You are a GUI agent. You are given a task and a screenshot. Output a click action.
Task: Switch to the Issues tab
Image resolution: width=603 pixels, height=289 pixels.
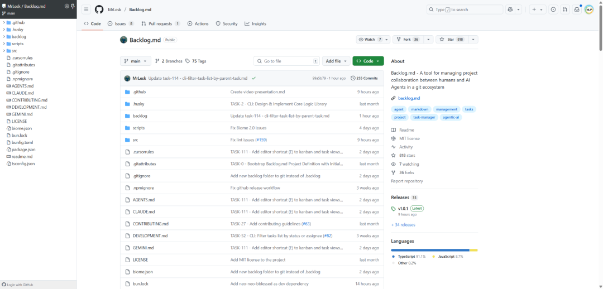[121, 23]
